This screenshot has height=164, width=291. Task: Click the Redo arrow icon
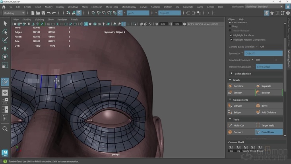pos(54,13)
